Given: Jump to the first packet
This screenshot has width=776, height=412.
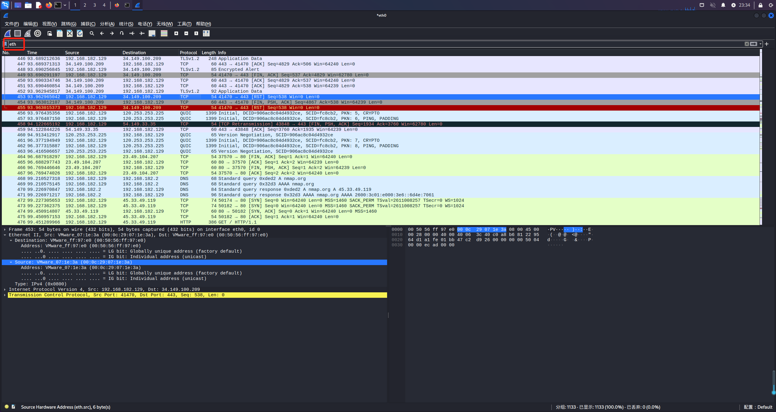Looking at the screenshot, I should [132, 33].
